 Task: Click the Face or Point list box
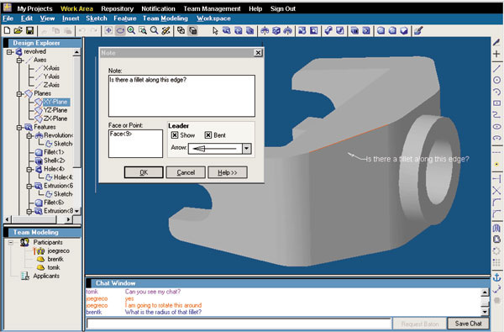tap(135, 144)
